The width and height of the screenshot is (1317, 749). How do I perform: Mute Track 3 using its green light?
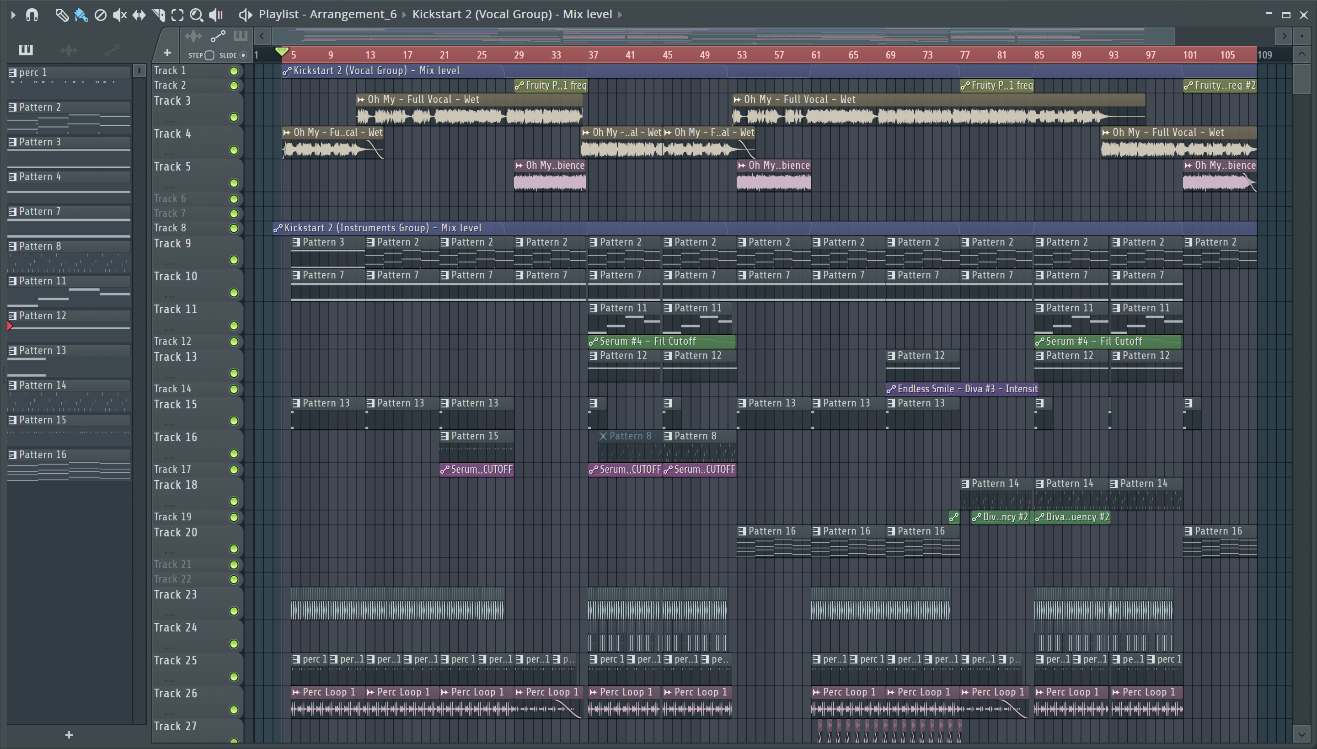(234, 117)
